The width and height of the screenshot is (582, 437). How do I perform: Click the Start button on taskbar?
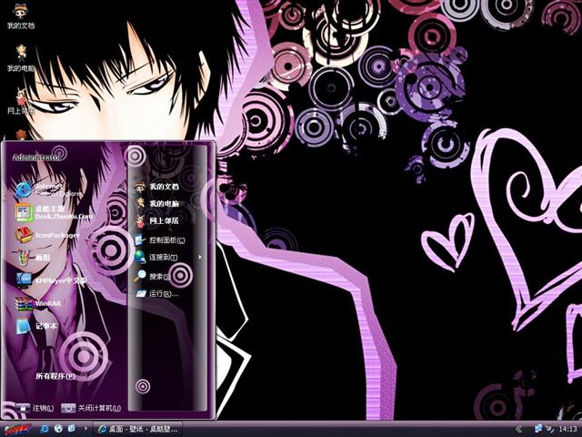tap(17, 429)
